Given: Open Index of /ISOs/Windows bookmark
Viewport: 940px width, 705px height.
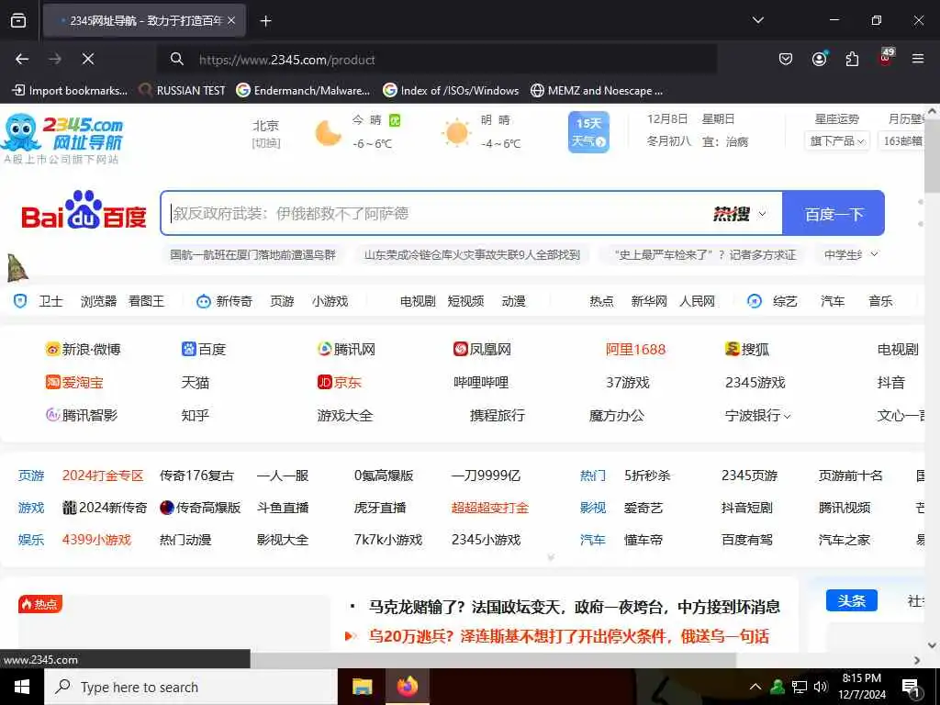Looking at the screenshot, I should click(451, 91).
